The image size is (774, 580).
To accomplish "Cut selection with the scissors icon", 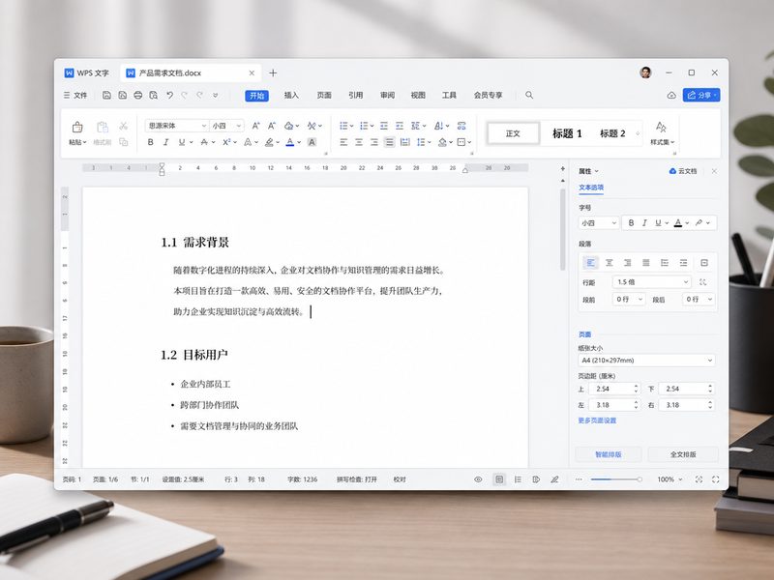I will [124, 127].
